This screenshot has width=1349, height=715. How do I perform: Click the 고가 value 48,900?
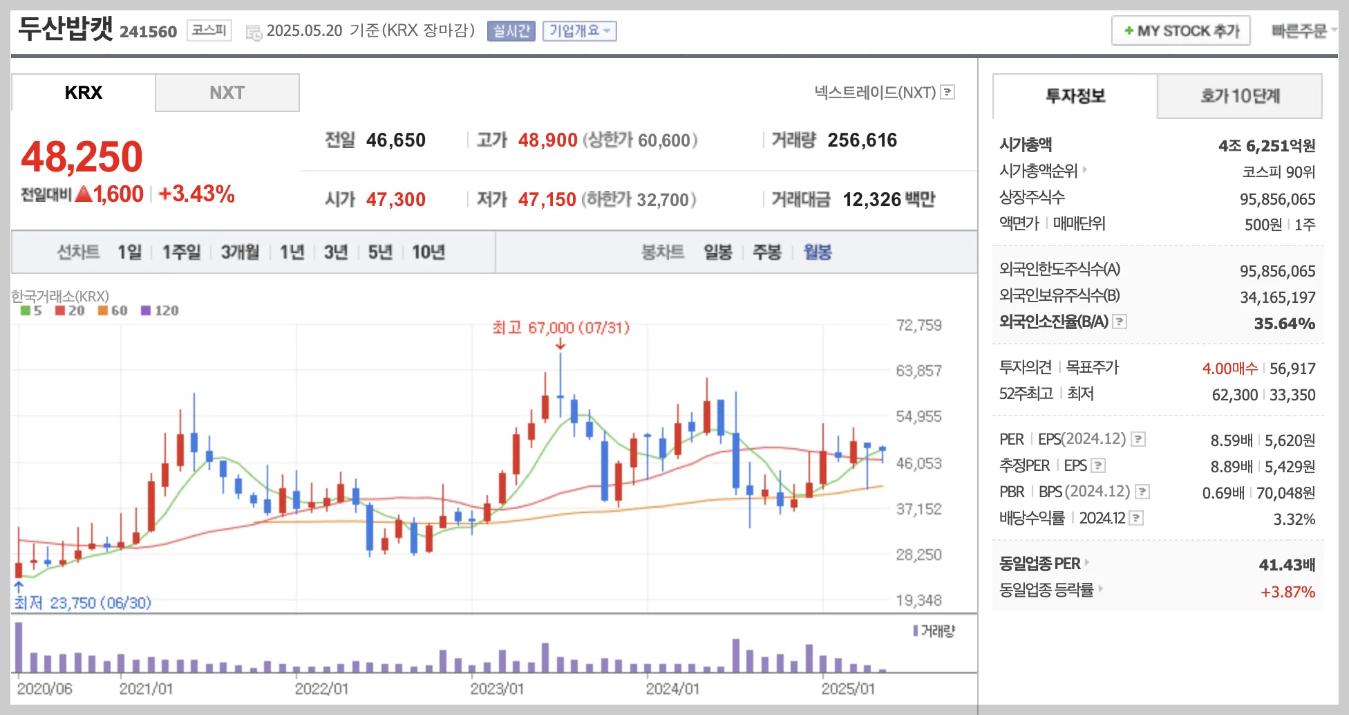548,140
